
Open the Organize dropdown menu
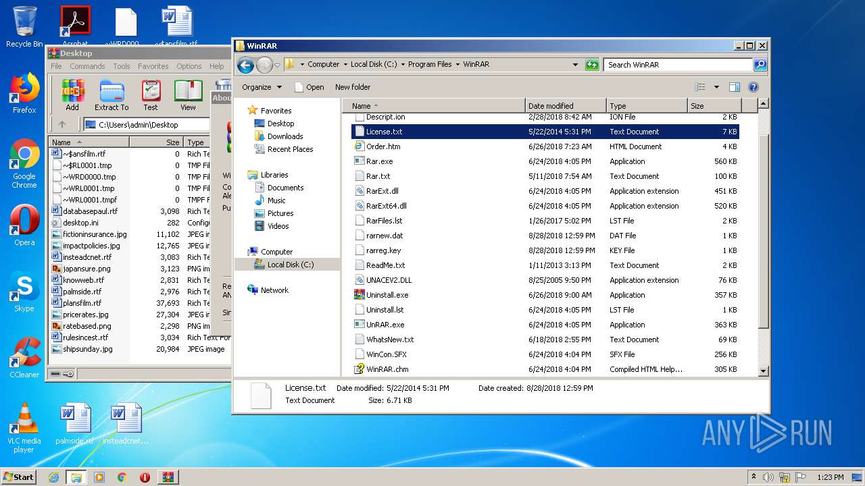pyautogui.click(x=262, y=87)
